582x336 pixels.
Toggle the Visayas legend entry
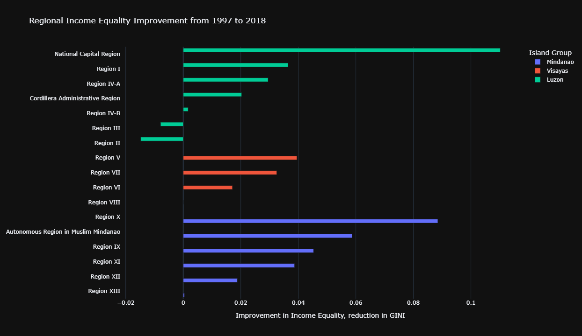pos(557,70)
